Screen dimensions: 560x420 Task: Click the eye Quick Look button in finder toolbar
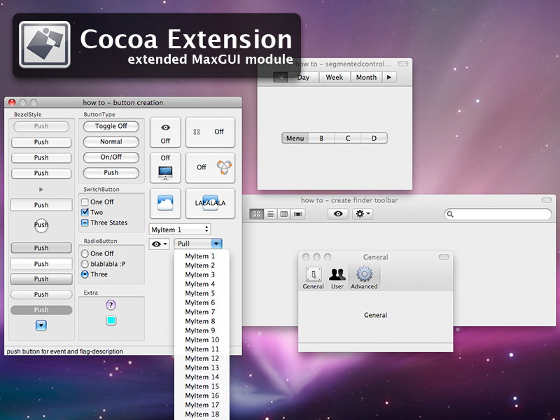click(338, 213)
